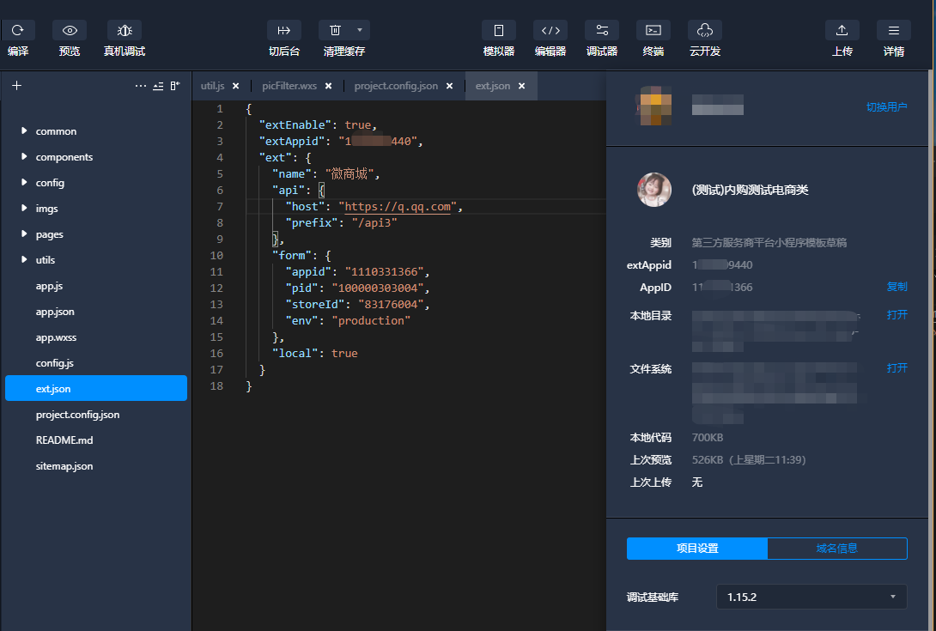
Task: Select app.json in the file tree
Action: coord(55,312)
